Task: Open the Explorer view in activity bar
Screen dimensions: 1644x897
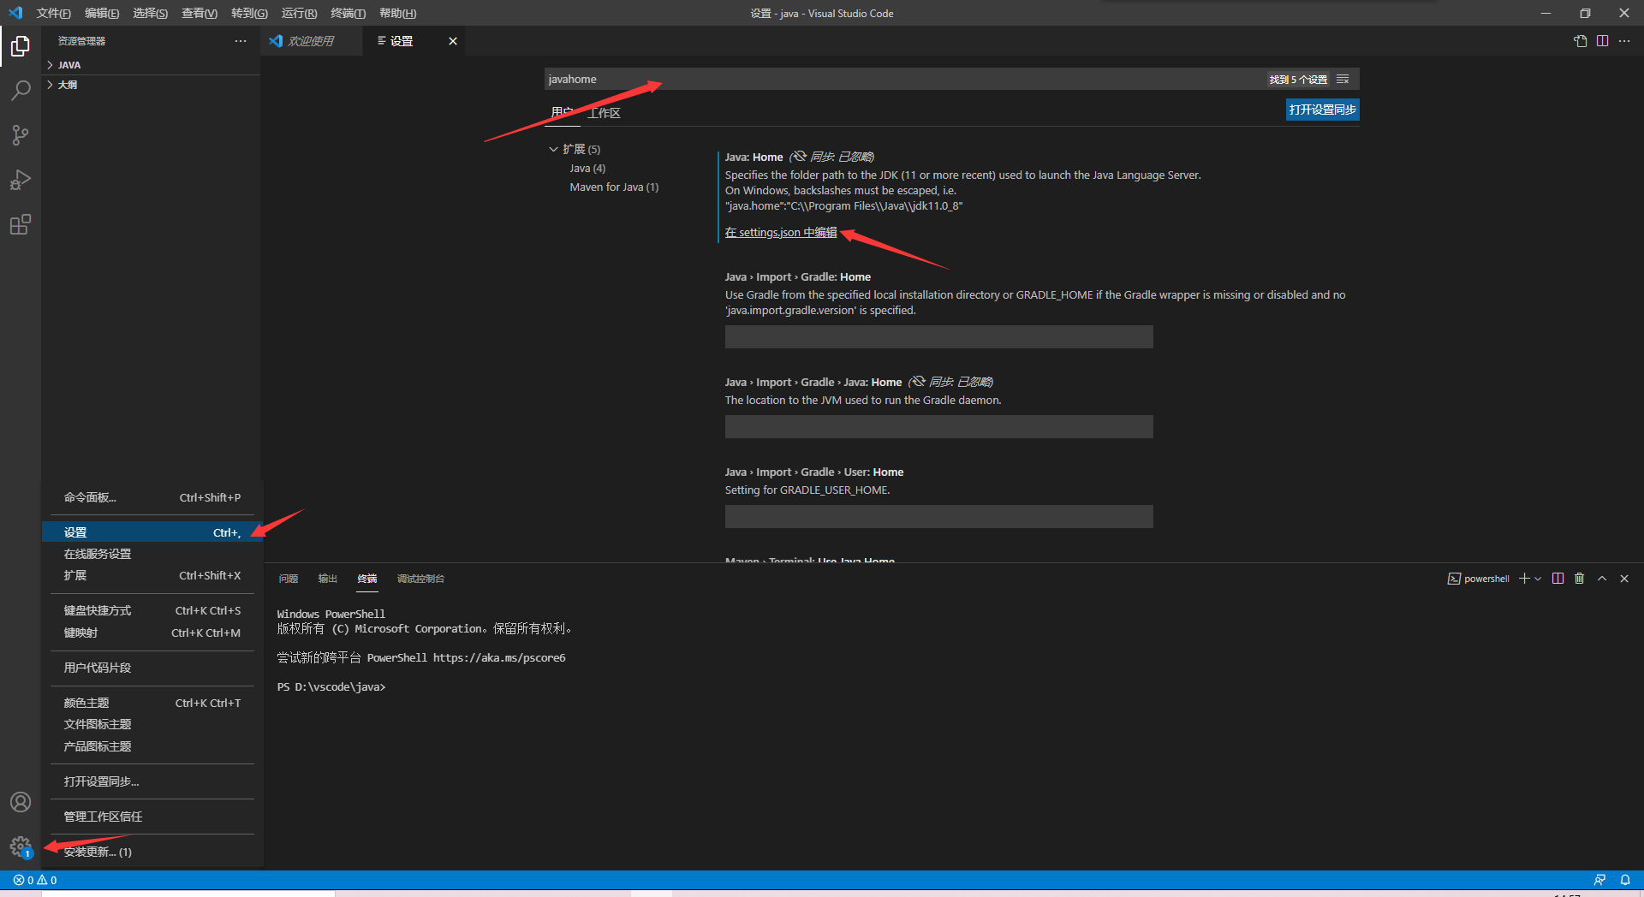Action: click(21, 45)
